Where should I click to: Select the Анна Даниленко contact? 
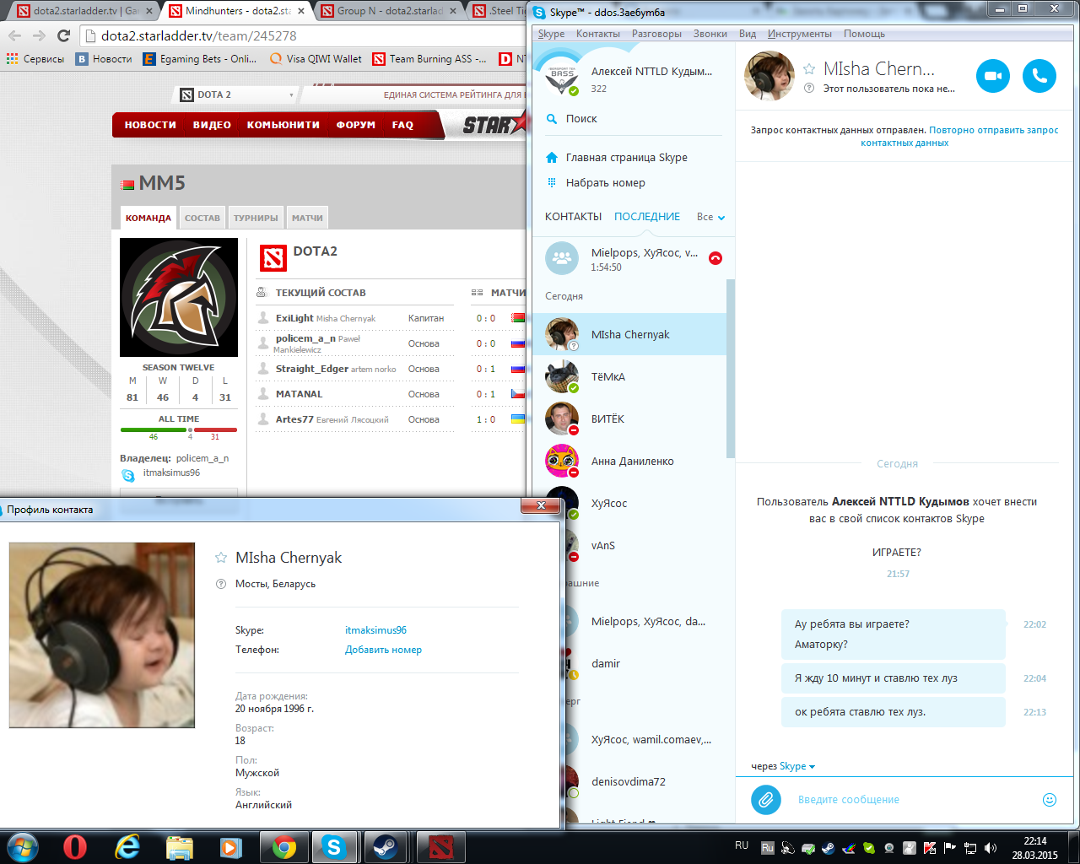pos(629,461)
